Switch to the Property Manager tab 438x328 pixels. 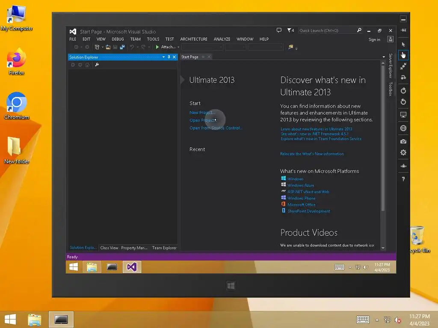[x=134, y=248]
